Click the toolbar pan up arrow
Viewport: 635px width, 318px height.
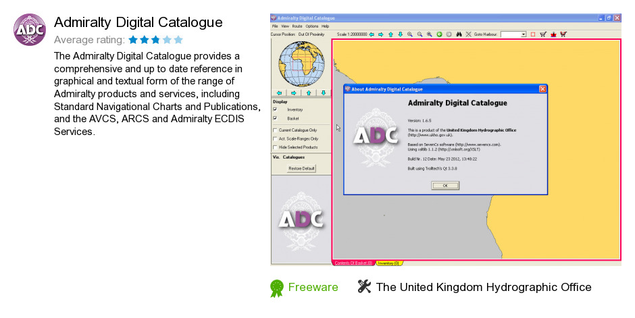tap(390, 34)
